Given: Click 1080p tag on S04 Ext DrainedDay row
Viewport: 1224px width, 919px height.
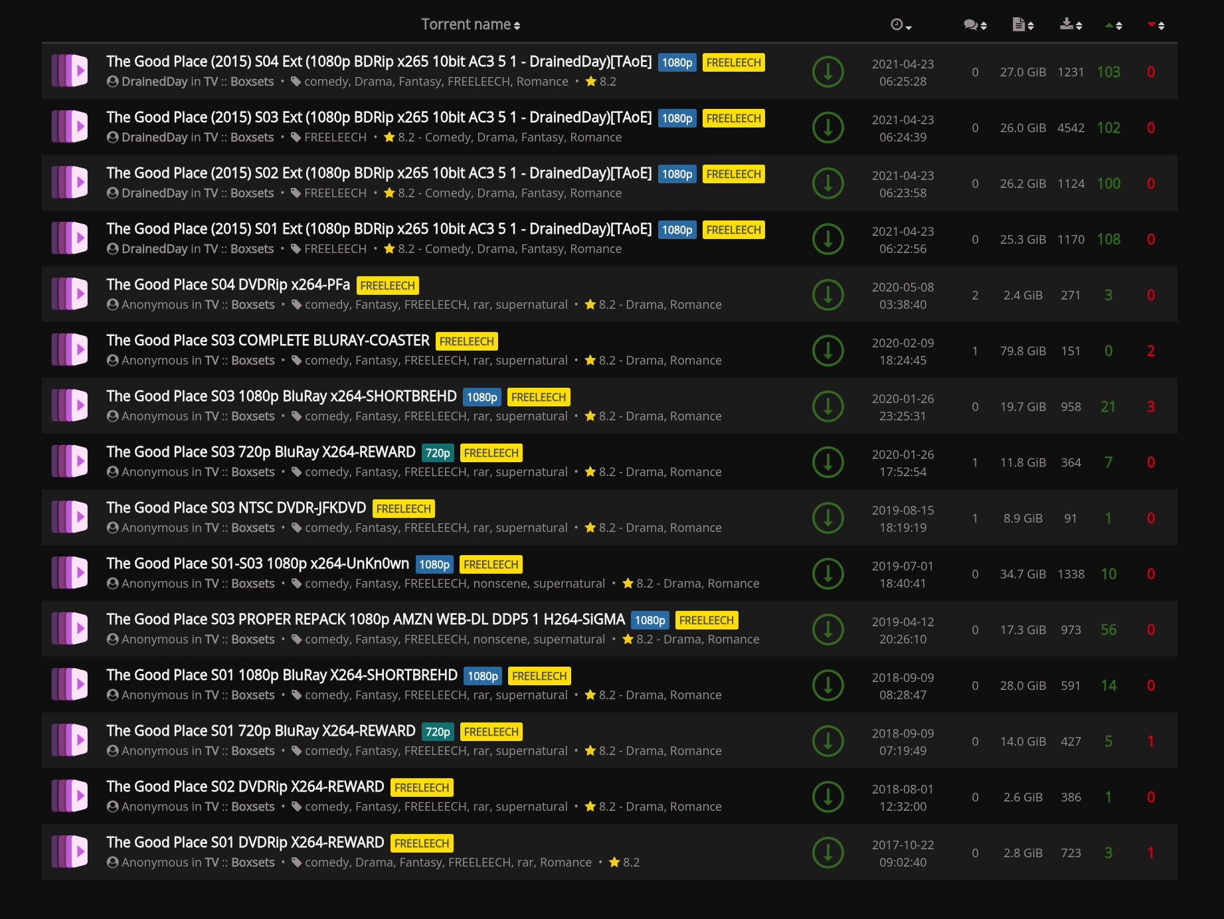Looking at the screenshot, I should pos(677,62).
